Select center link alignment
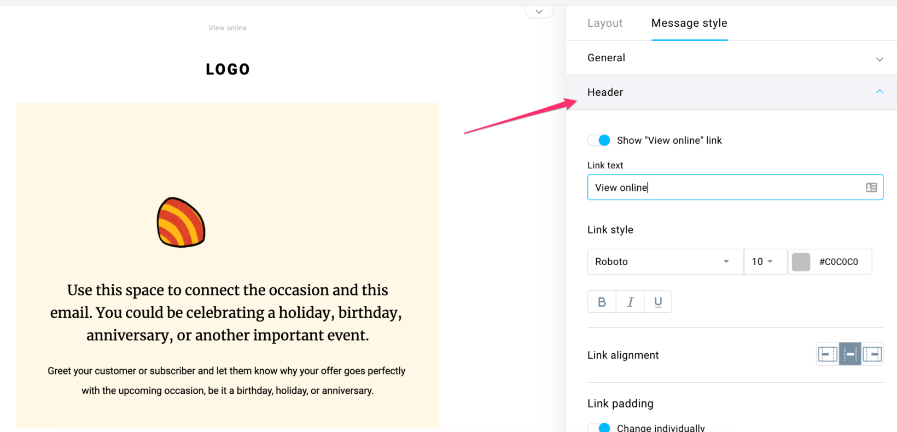Screen dimensions: 897x432 pos(849,354)
